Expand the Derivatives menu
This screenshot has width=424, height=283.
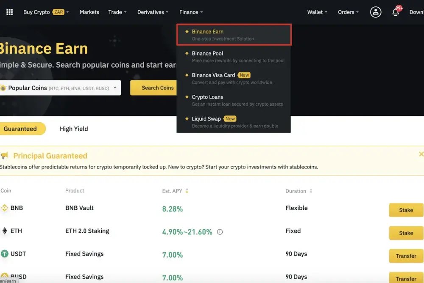click(x=153, y=12)
